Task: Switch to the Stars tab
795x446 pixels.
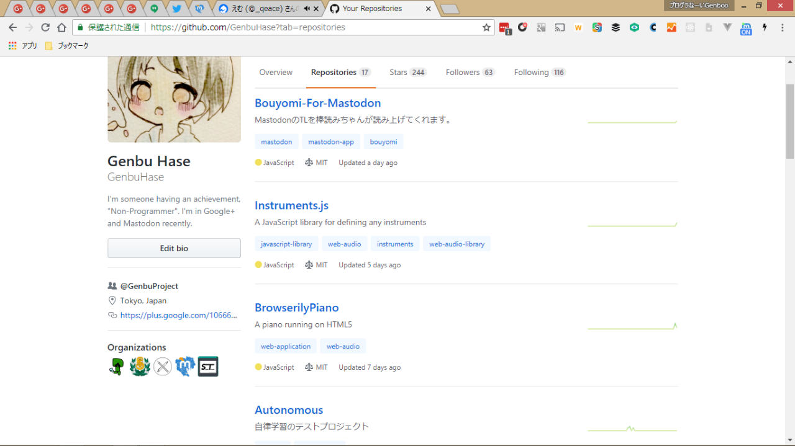Action: point(407,73)
